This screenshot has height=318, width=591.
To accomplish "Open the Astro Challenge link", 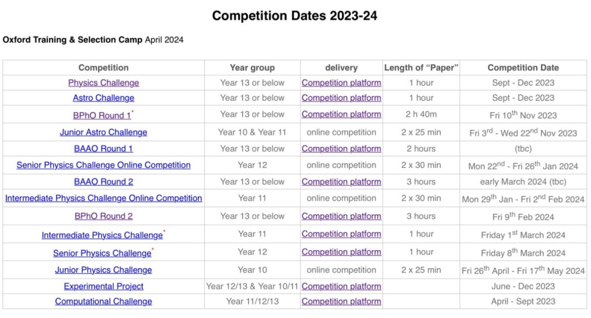I will click(x=103, y=98).
